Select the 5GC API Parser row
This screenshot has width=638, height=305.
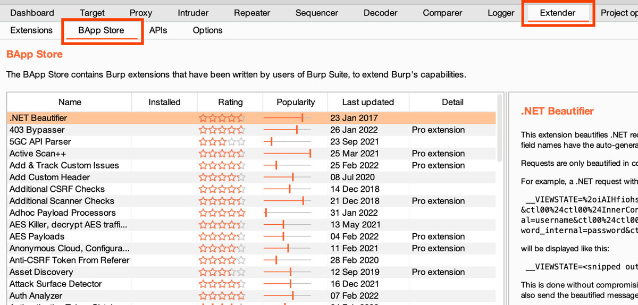[x=251, y=141]
